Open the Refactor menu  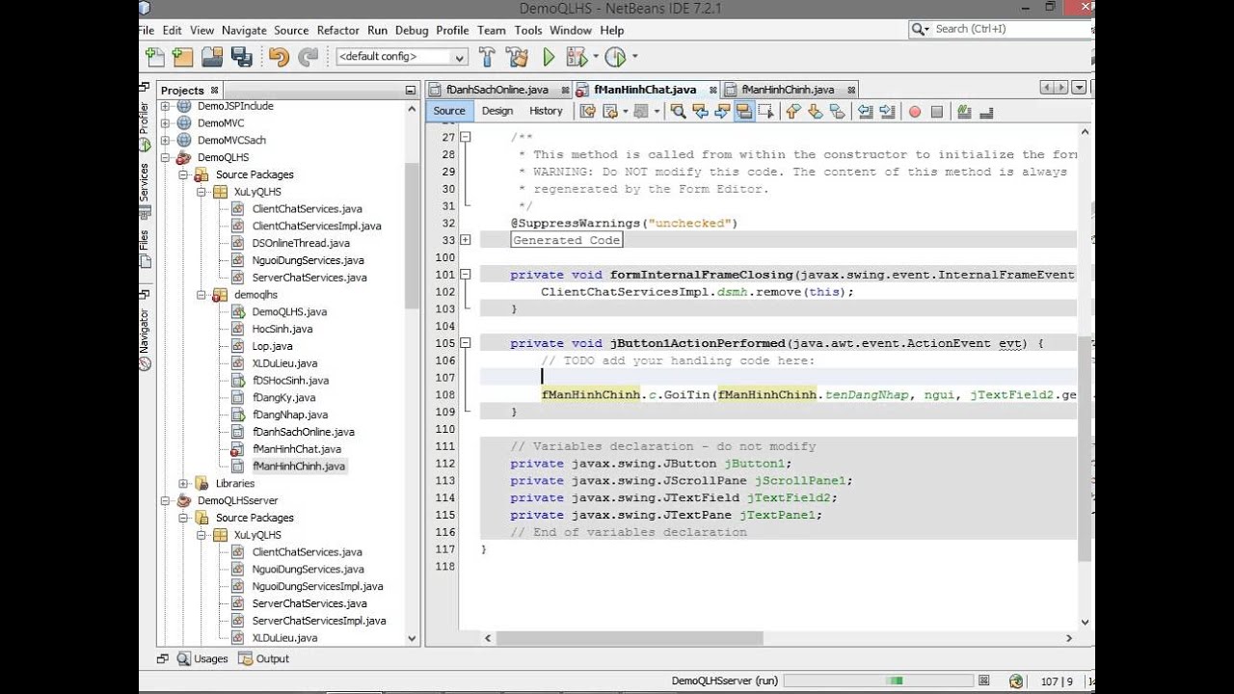[x=337, y=30]
